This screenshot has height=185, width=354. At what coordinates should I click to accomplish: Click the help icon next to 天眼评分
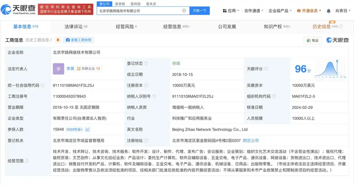point(266,69)
